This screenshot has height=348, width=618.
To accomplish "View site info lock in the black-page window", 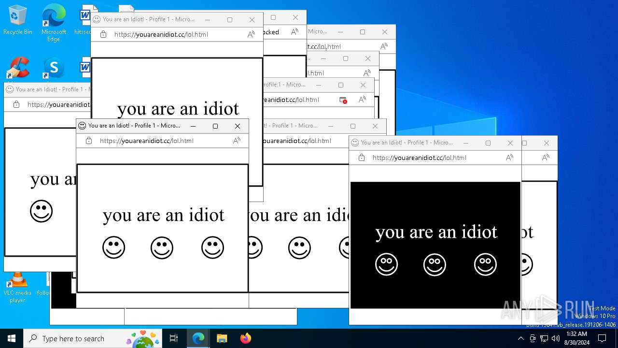I will tap(361, 158).
